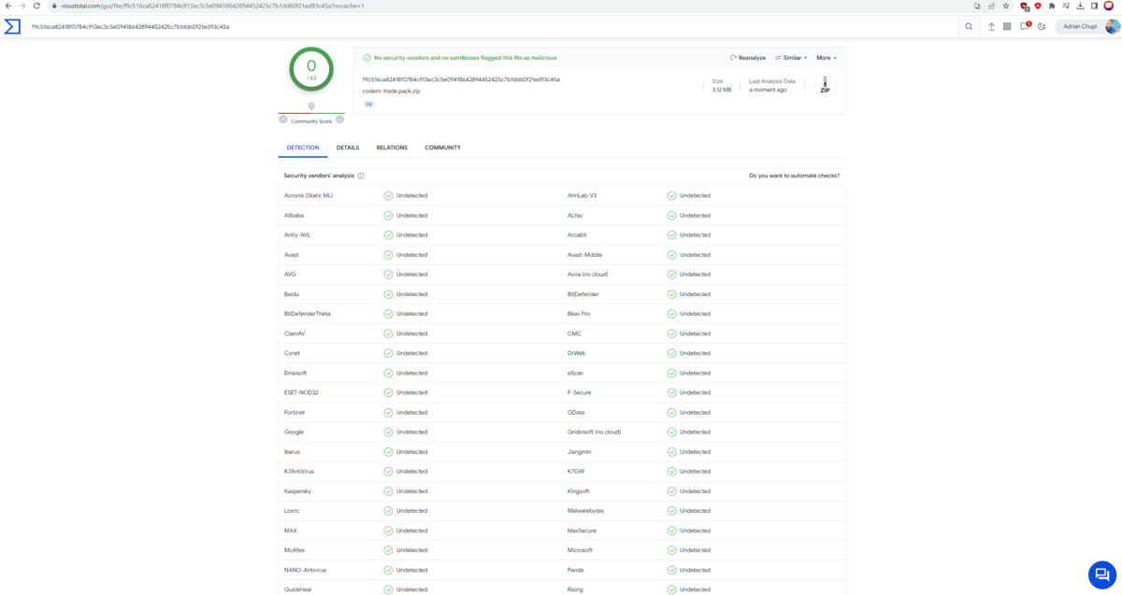Image resolution: width=1122 pixels, height=595 pixels.
Task: Open the RELATIONS tab
Action: pyautogui.click(x=392, y=148)
